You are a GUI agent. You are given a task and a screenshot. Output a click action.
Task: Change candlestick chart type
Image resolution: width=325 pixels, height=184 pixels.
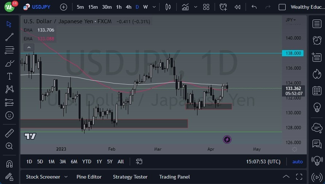pos(168,7)
